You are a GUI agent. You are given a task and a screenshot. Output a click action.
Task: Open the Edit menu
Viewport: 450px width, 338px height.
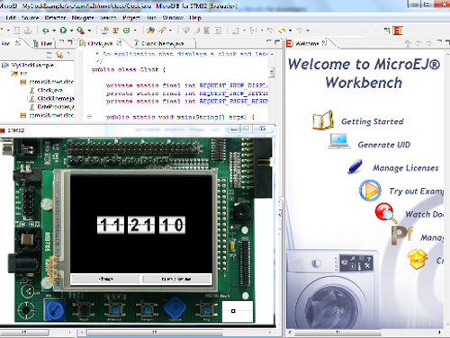coord(11,18)
